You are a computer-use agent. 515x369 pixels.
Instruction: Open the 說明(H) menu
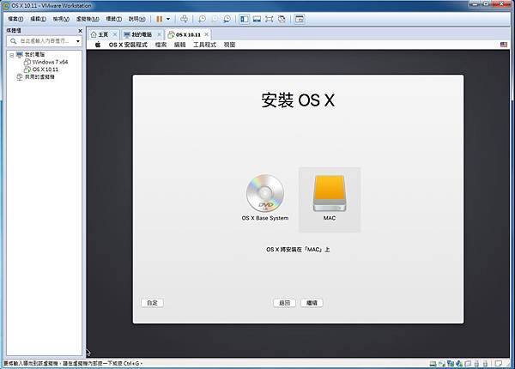pos(136,19)
